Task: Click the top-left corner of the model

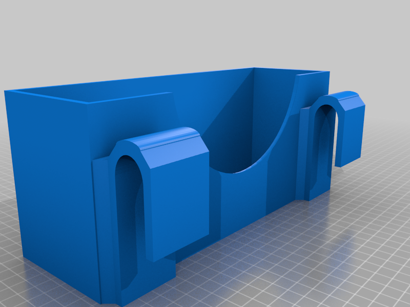Action: 10,87
